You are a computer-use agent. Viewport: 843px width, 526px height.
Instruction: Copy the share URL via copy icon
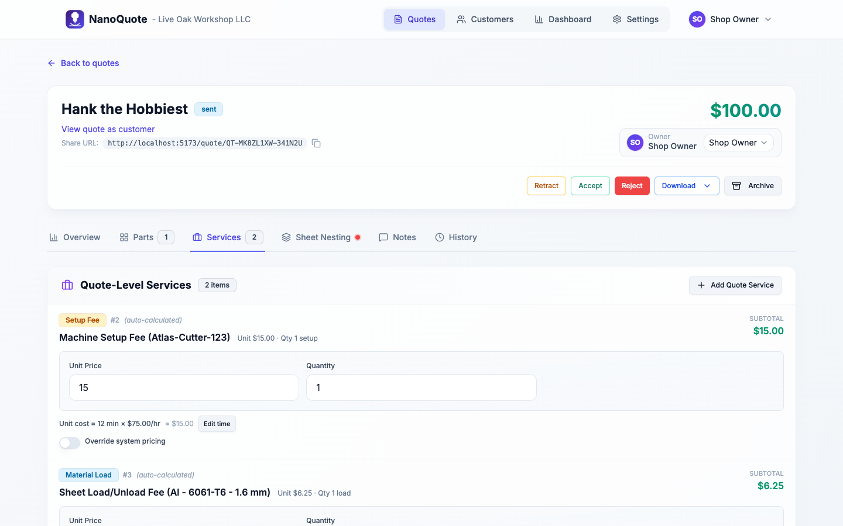point(316,143)
